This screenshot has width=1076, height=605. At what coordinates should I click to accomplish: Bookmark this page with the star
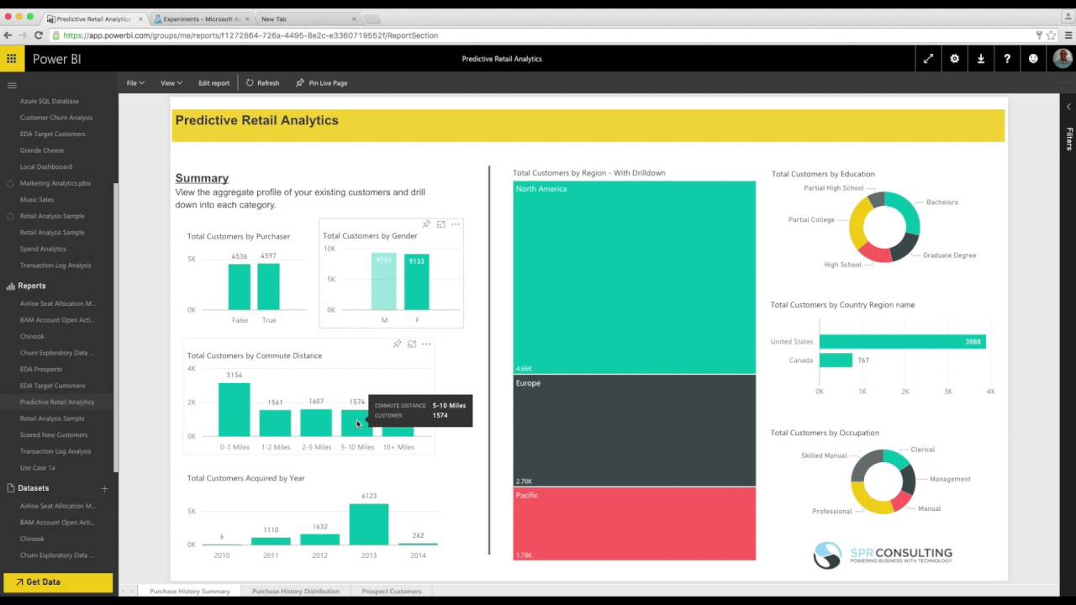coord(1051,35)
